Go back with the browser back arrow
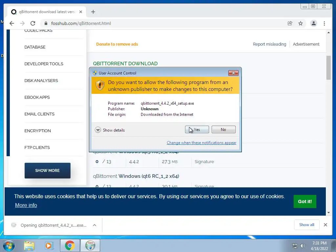 pos(12,23)
